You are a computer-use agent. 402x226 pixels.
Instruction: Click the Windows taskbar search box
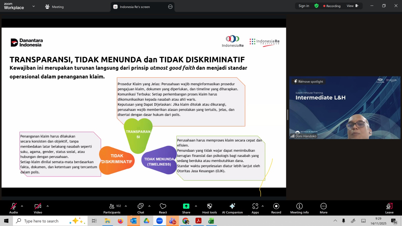point(41,221)
